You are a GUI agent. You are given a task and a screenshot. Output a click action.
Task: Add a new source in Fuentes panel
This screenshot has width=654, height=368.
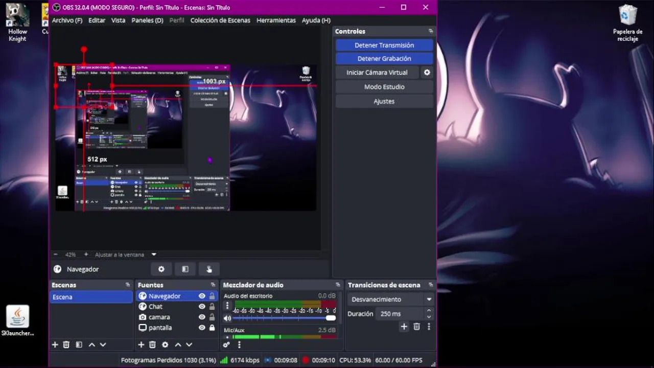pos(141,345)
